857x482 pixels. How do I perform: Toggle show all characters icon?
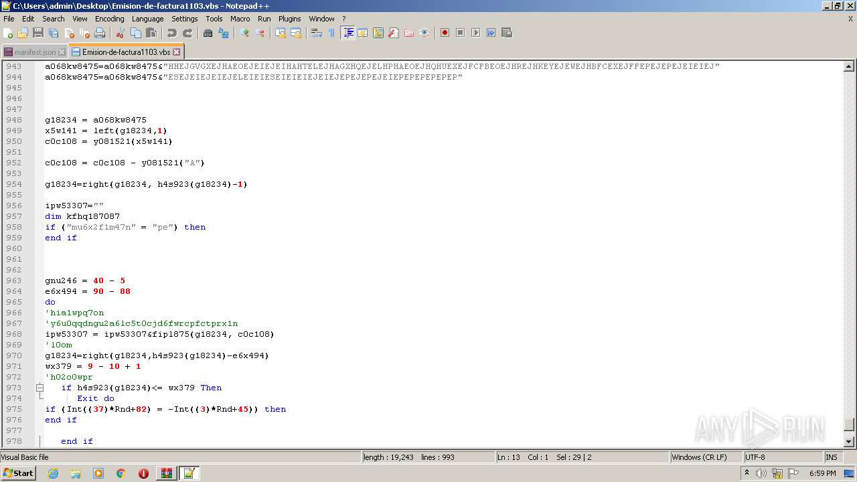pyautogui.click(x=332, y=33)
